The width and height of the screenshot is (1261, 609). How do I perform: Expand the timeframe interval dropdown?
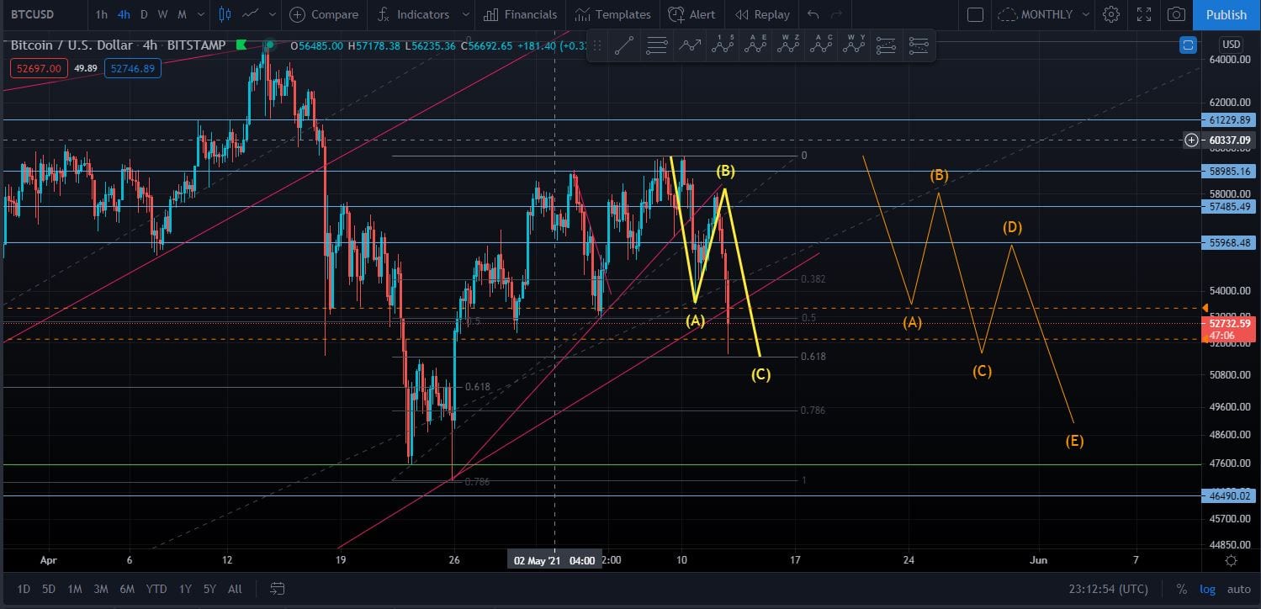[x=199, y=14]
